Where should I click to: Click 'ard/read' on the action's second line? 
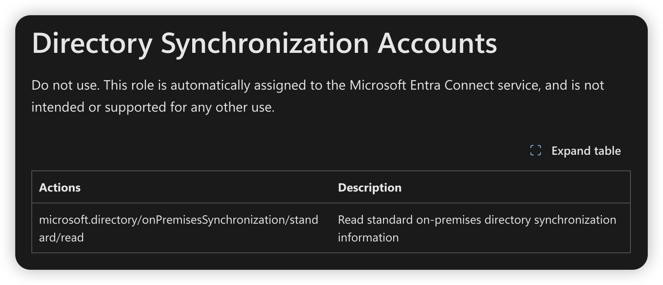tap(61, 238)
